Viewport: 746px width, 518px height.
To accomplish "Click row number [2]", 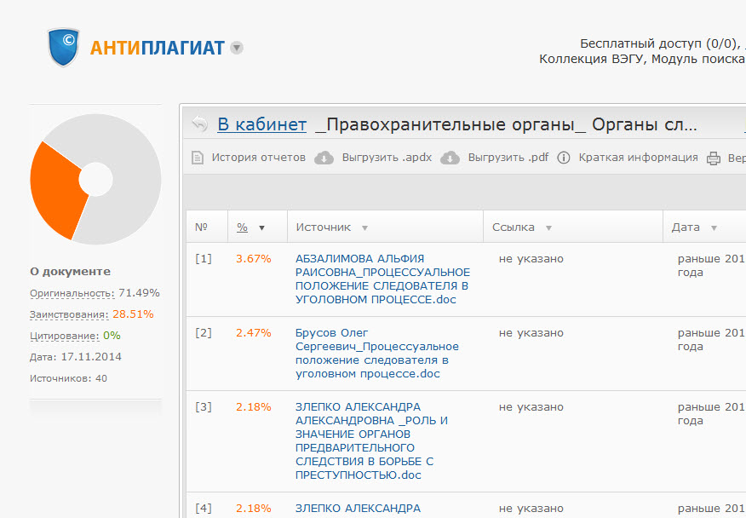I will click(204, 333).
